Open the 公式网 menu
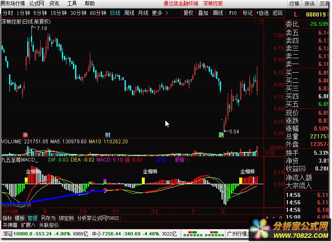The height and width of the screenshot is (242, 332). pyautogui.click(x=36, y=3)
